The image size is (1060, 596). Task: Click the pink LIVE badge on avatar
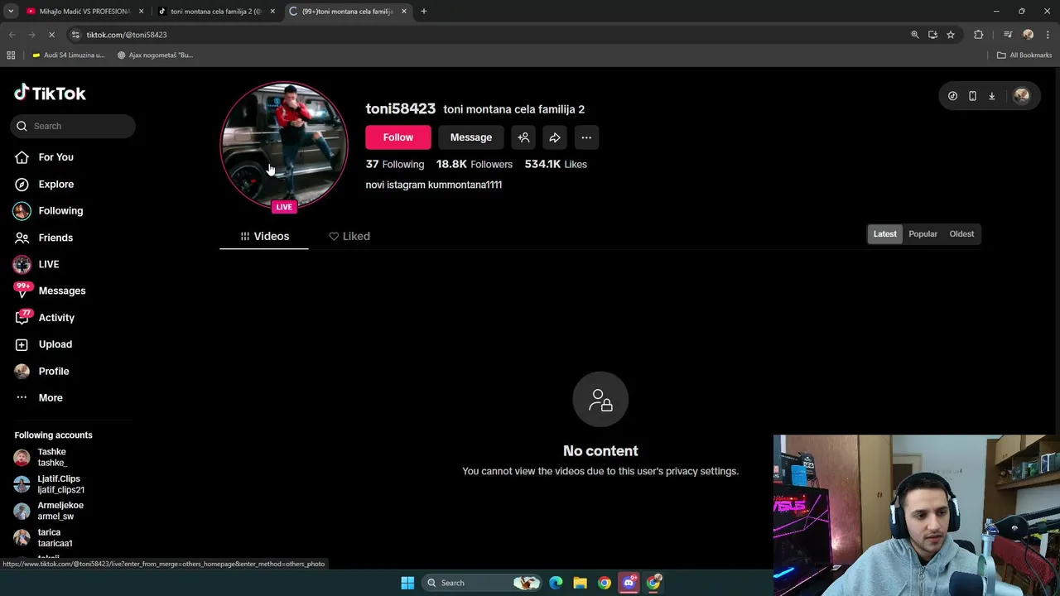[284, 207]
